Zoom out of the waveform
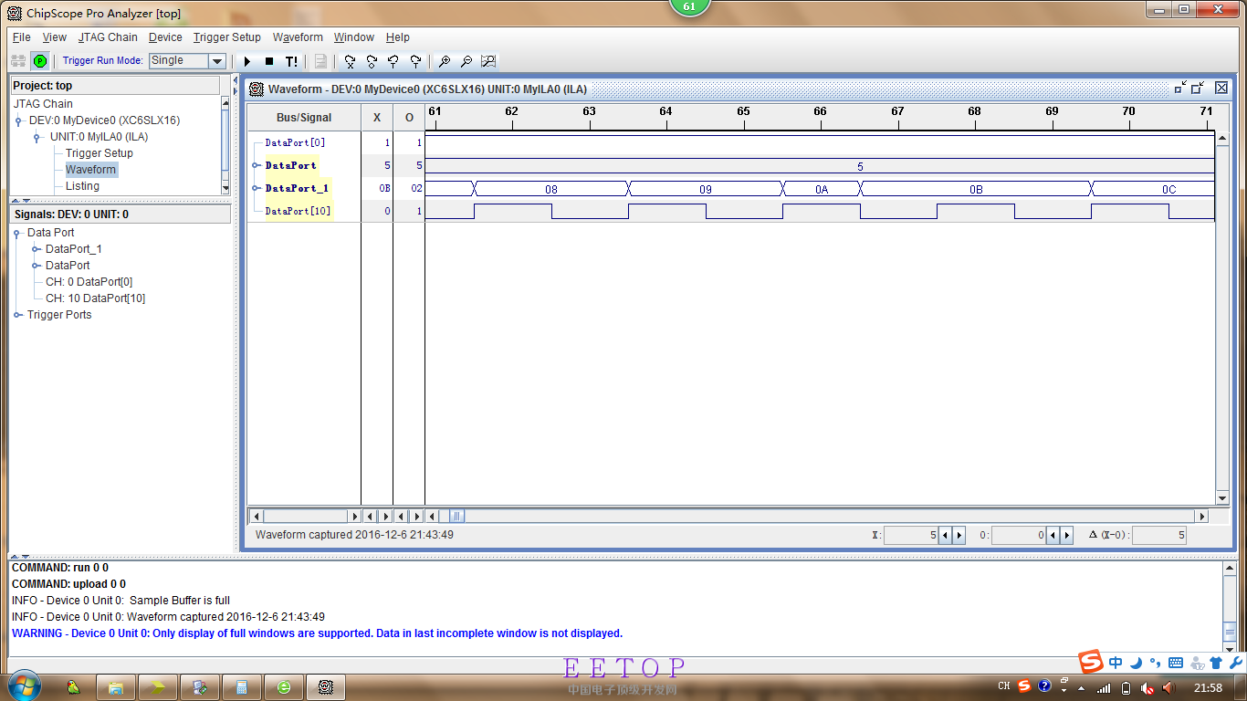 466,61
